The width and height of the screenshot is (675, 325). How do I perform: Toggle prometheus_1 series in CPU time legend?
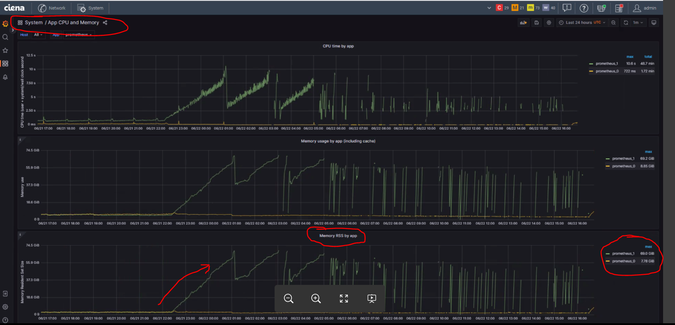point(607,64)
